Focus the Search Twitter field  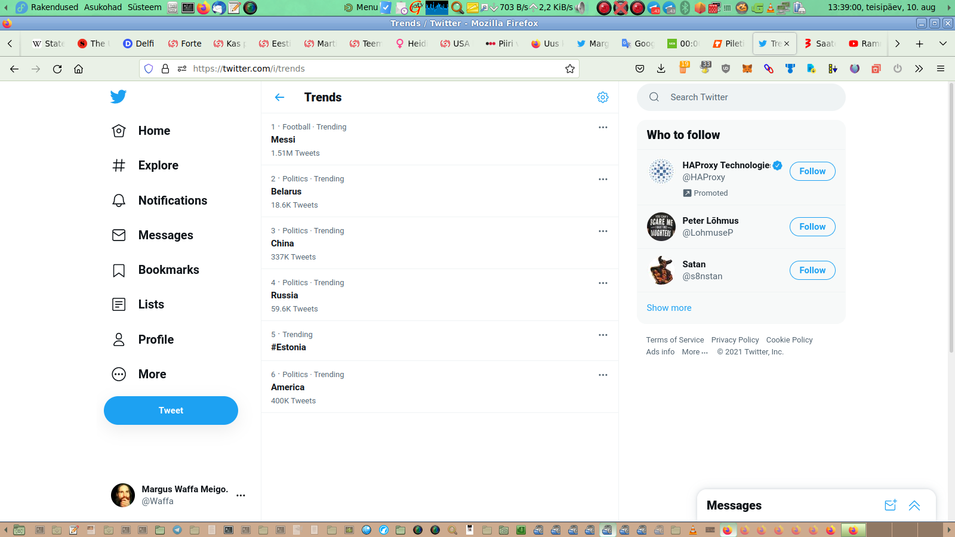click(x=741, y=97)
